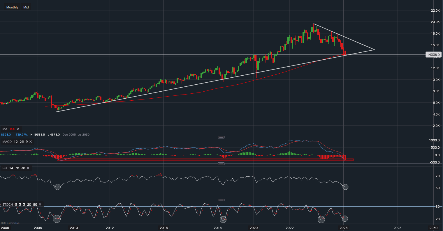Open the Monthly timeframe selector

[x=12, y=7]
